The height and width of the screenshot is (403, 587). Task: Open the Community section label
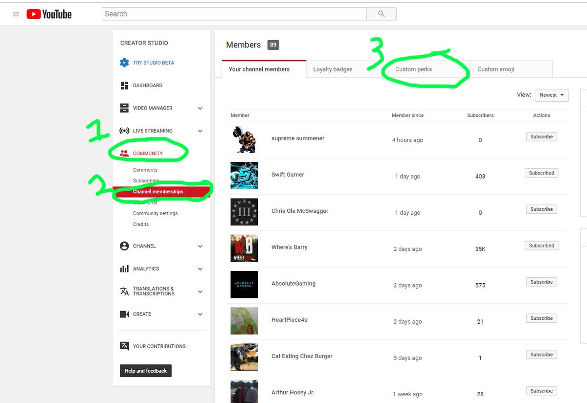click(x=148, y=154)
